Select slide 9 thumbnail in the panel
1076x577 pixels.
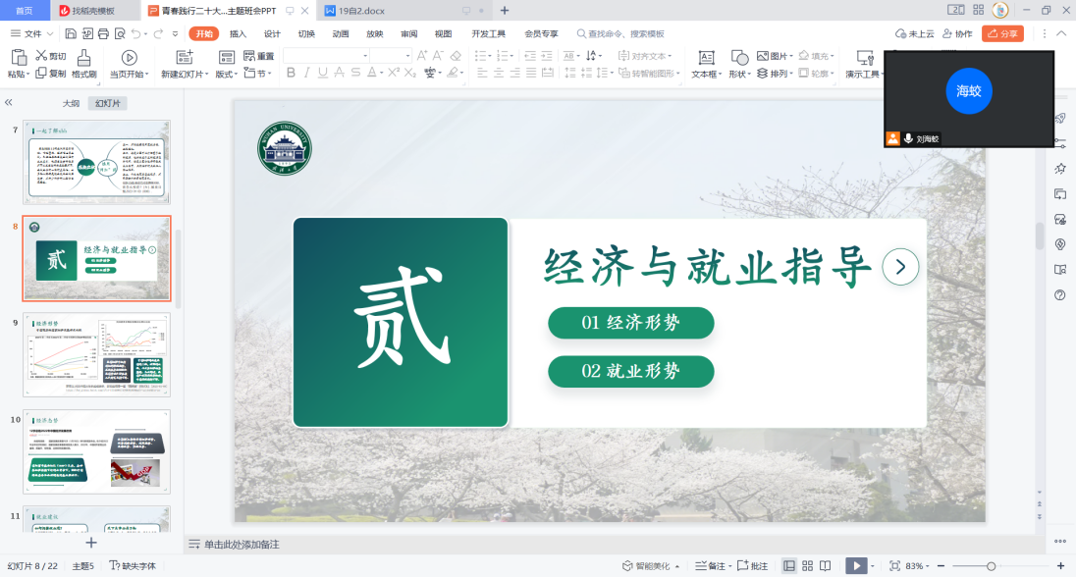click(96, 354)
